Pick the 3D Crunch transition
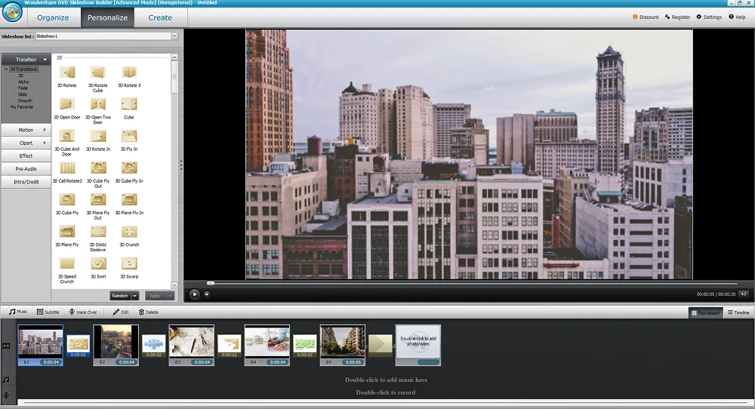Screen dimensions: 755x409 tap(129, 232)
